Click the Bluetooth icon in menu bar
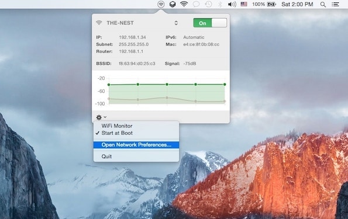Image resolution: width=348 pixels, height=219 pixels. tap(220, 4)
